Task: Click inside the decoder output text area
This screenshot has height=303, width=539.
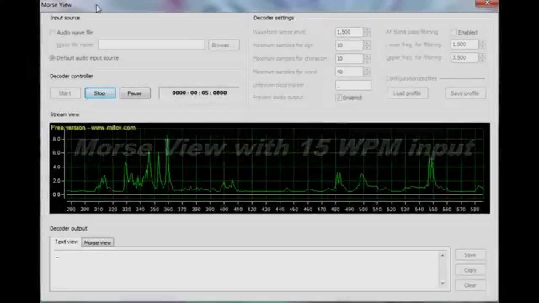Action: point(246,269)
